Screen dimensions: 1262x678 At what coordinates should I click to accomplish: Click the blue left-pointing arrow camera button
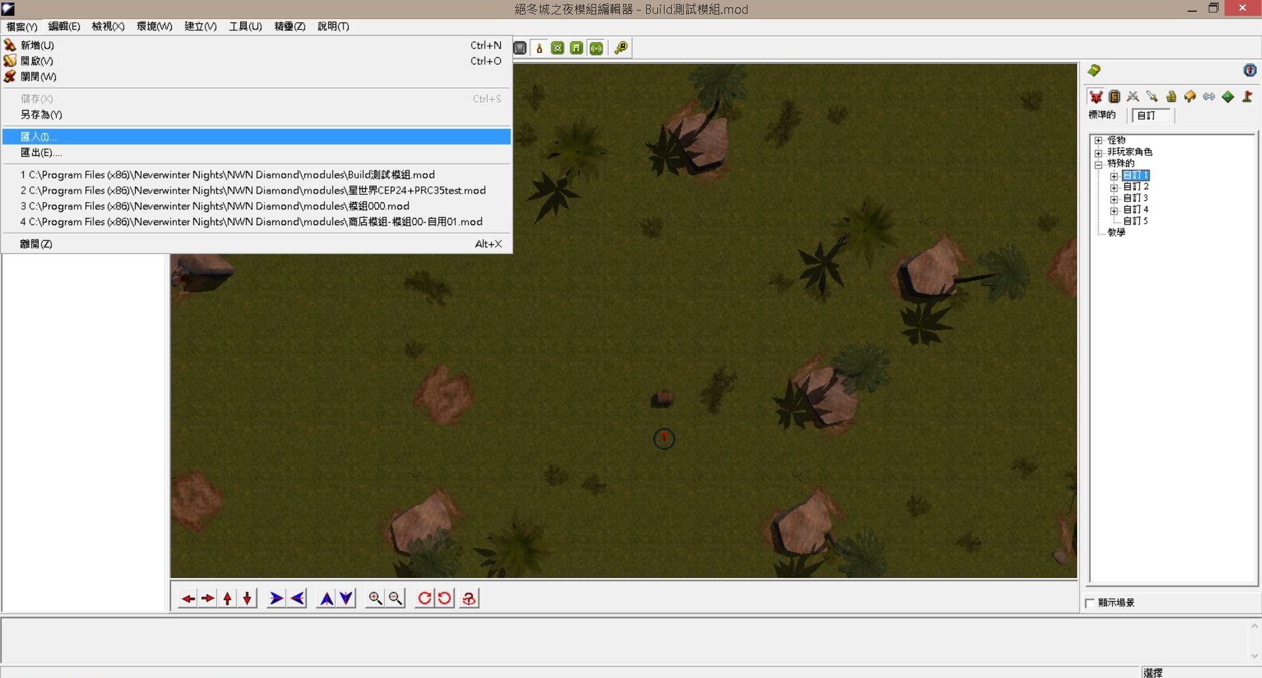pos(297,598)
